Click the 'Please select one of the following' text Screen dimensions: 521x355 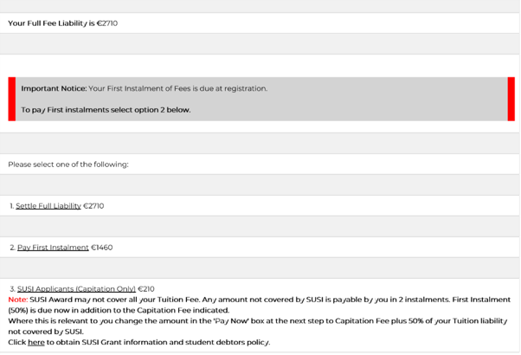click(68, 165)
